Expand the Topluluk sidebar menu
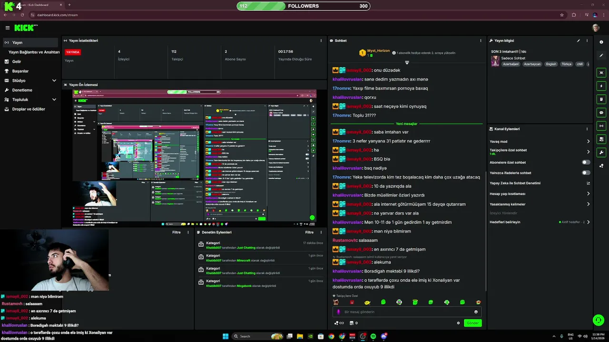Screen dimensions: 609x342 tap(30, 99)
